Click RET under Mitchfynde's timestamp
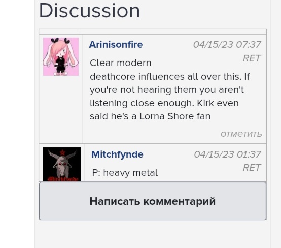Screen dimensions: 281x248 pos(252,168)
